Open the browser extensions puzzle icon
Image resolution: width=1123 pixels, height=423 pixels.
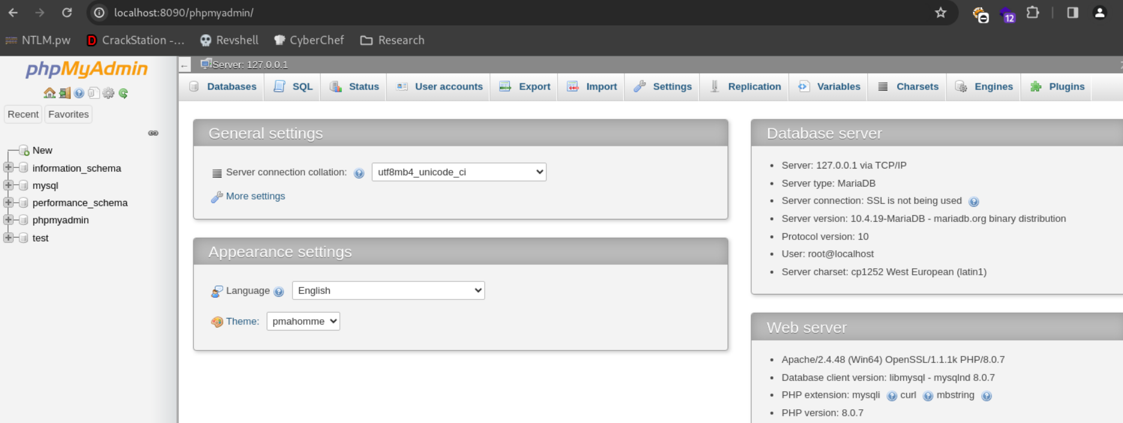tap(1033, 13)
